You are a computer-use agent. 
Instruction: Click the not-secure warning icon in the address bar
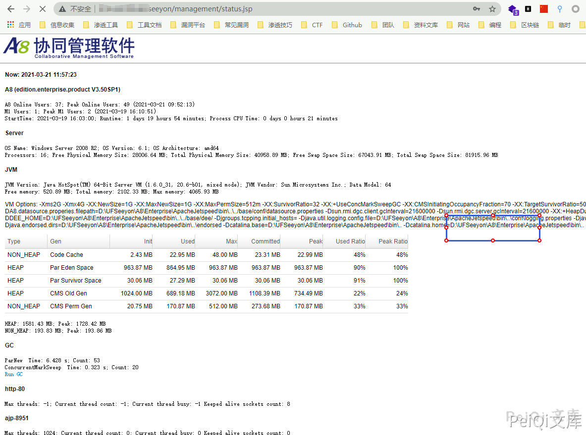62,9
